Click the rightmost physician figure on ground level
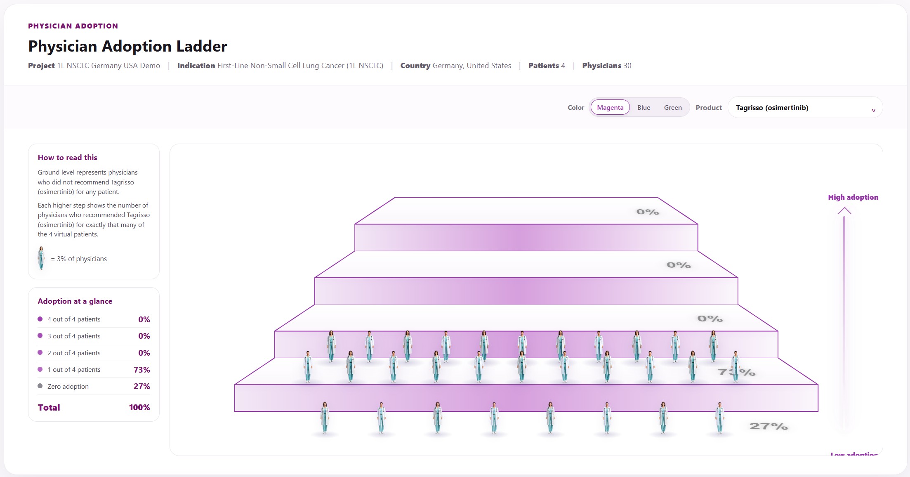Viewport: 910px width, 477px height. (719, 418)
